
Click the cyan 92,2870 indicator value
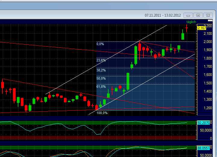[x=203, y=123]
